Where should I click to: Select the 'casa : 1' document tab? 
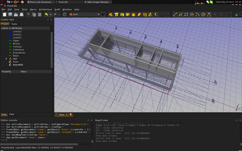[63, 115]
